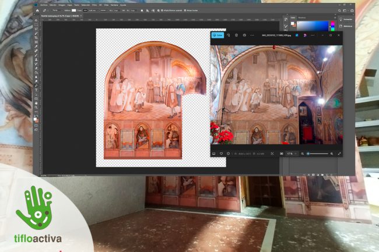Screen dimensions: 379x252
Task: Click the Photoshop Home icon in options bar
Action: (36, 10)
